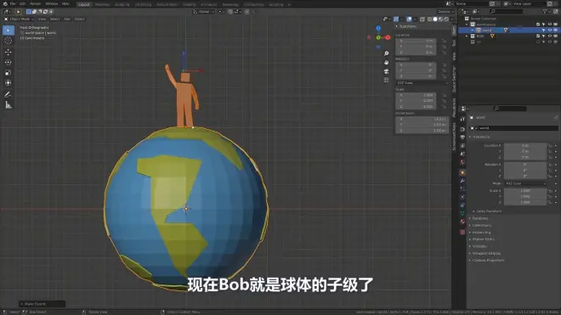
Task: Enable Solid viewport shading mode
Action: tap(435, 19)
